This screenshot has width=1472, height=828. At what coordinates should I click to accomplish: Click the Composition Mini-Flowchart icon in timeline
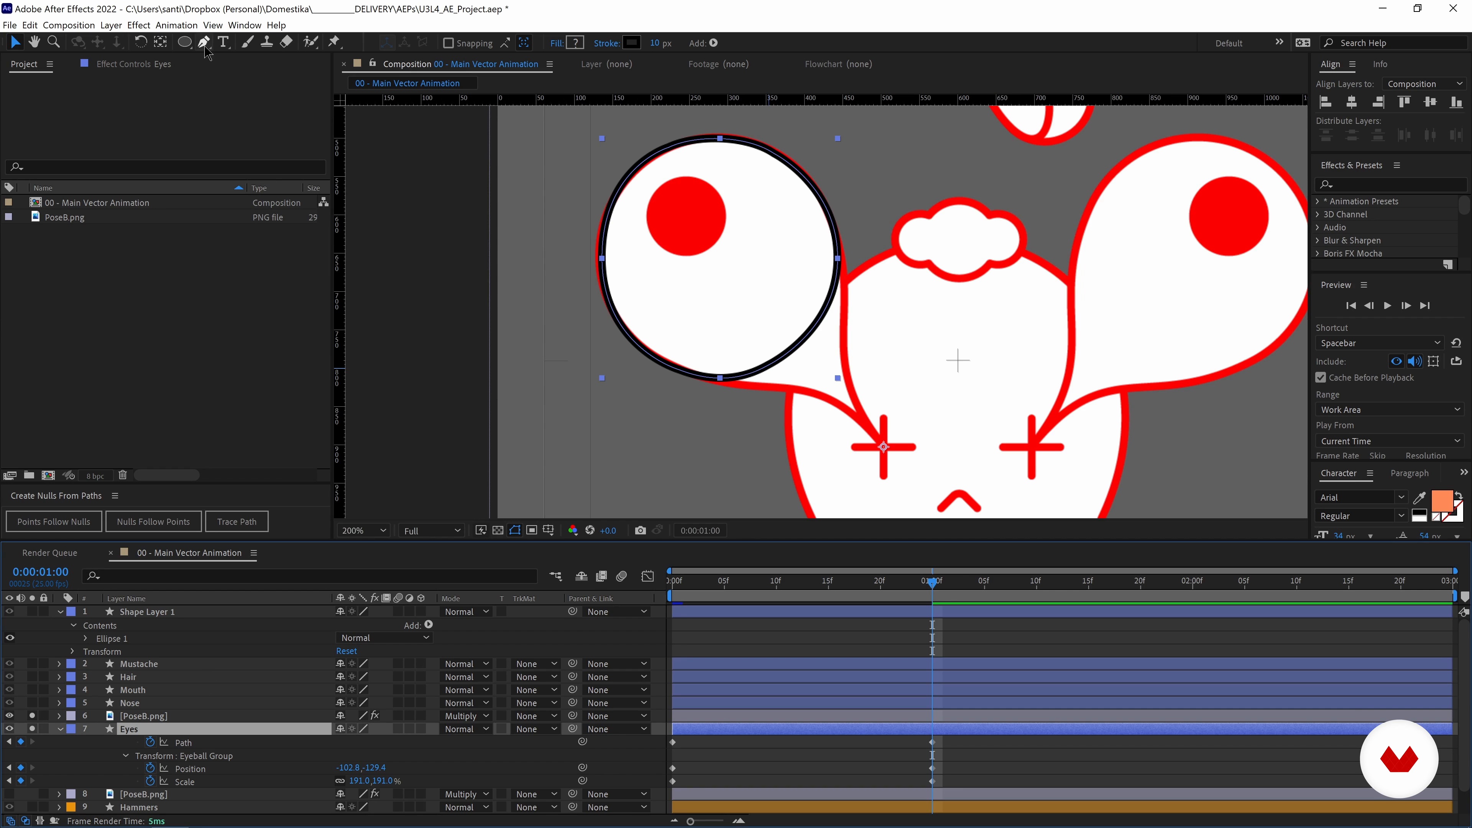(555, 576)
